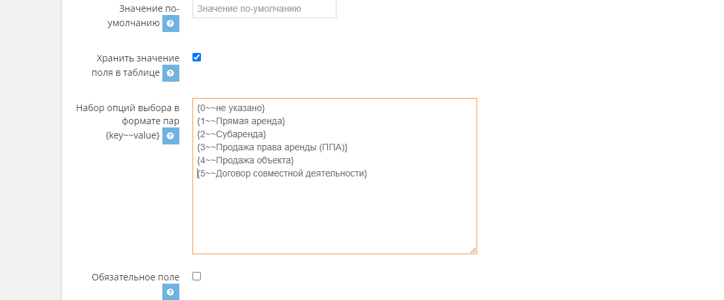Uncheck 'Хранить значение поля в таблице' checkbox

tap(196, 58)
